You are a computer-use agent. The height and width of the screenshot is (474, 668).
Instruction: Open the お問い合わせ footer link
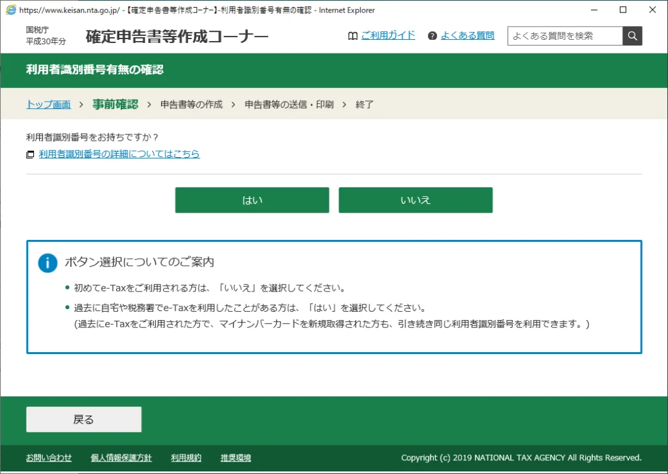click(48, 458)
